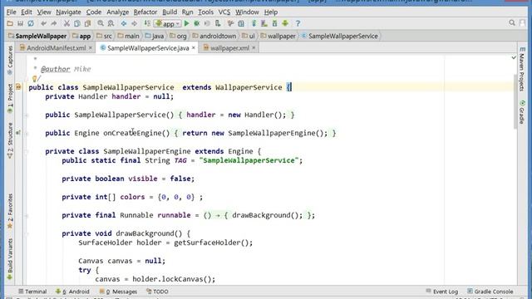532x299 pixels.
Task: Close the AndroidManifest.xml tab
Action: tap(91, 48)
